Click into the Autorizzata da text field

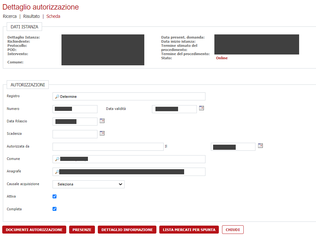pyautogui.click(x=108, y=147)
